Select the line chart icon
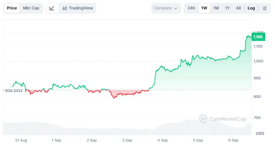 pos(52,8)
